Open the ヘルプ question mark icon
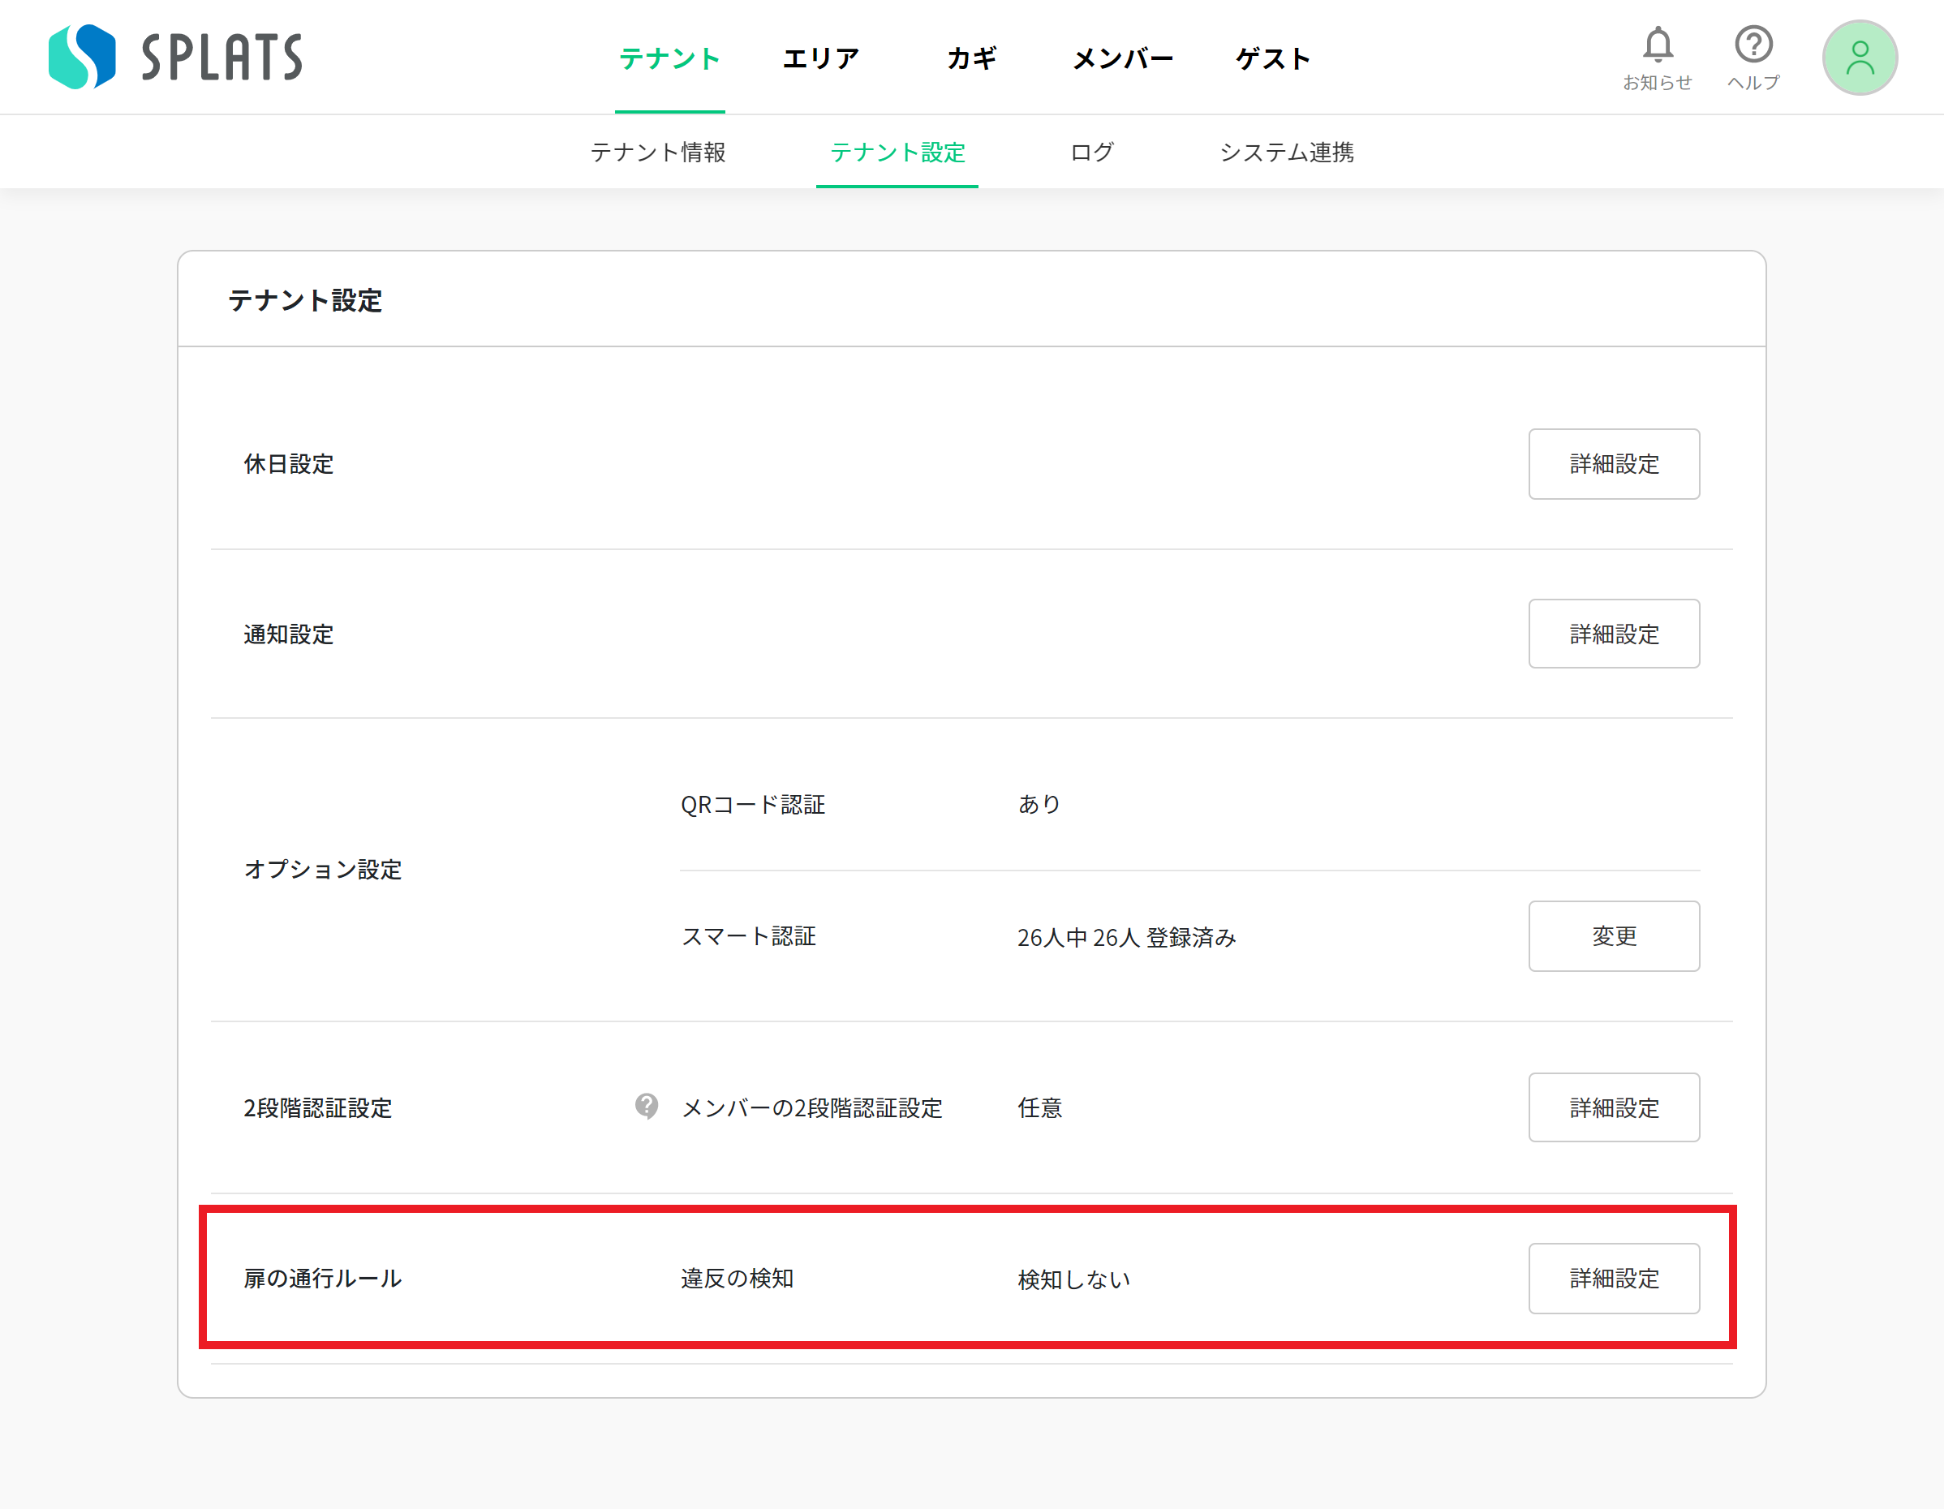The height and width of the screenshot is (1509, 1944). tap(1753, 46)
